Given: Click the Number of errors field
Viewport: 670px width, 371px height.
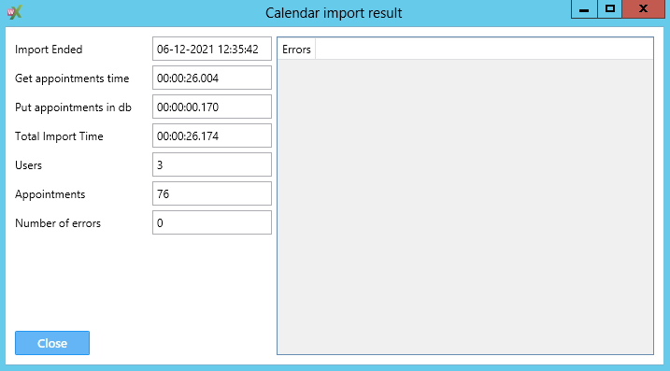Looking at the screenshot, I should coord(212,222).
